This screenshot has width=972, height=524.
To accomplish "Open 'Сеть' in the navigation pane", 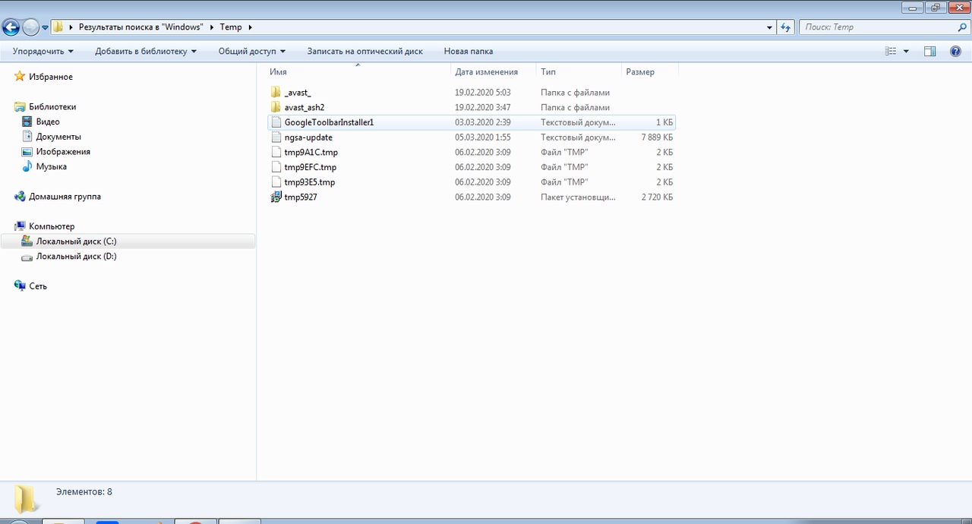I will click(x=38, y=286).
